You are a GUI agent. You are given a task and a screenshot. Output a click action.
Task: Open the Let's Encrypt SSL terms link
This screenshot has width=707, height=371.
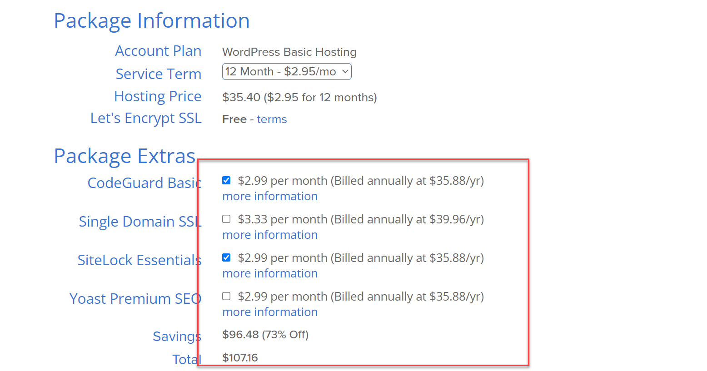point(272,119)
